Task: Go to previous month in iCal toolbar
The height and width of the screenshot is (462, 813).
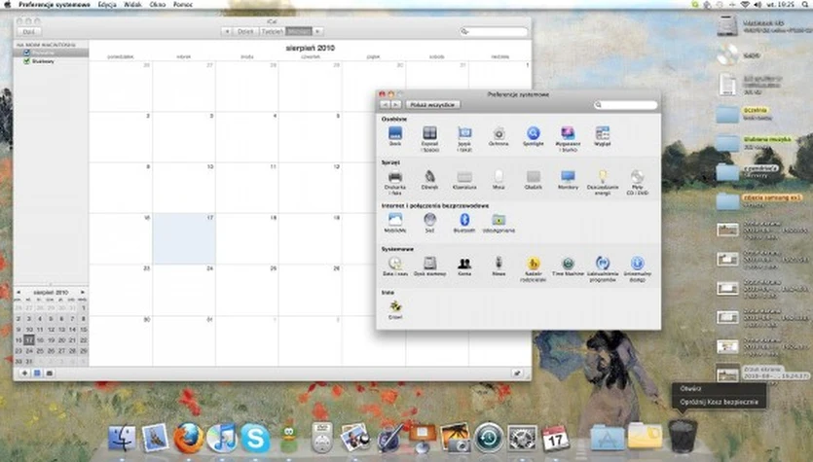Action: pyautogui.click(x=226, y=31)
